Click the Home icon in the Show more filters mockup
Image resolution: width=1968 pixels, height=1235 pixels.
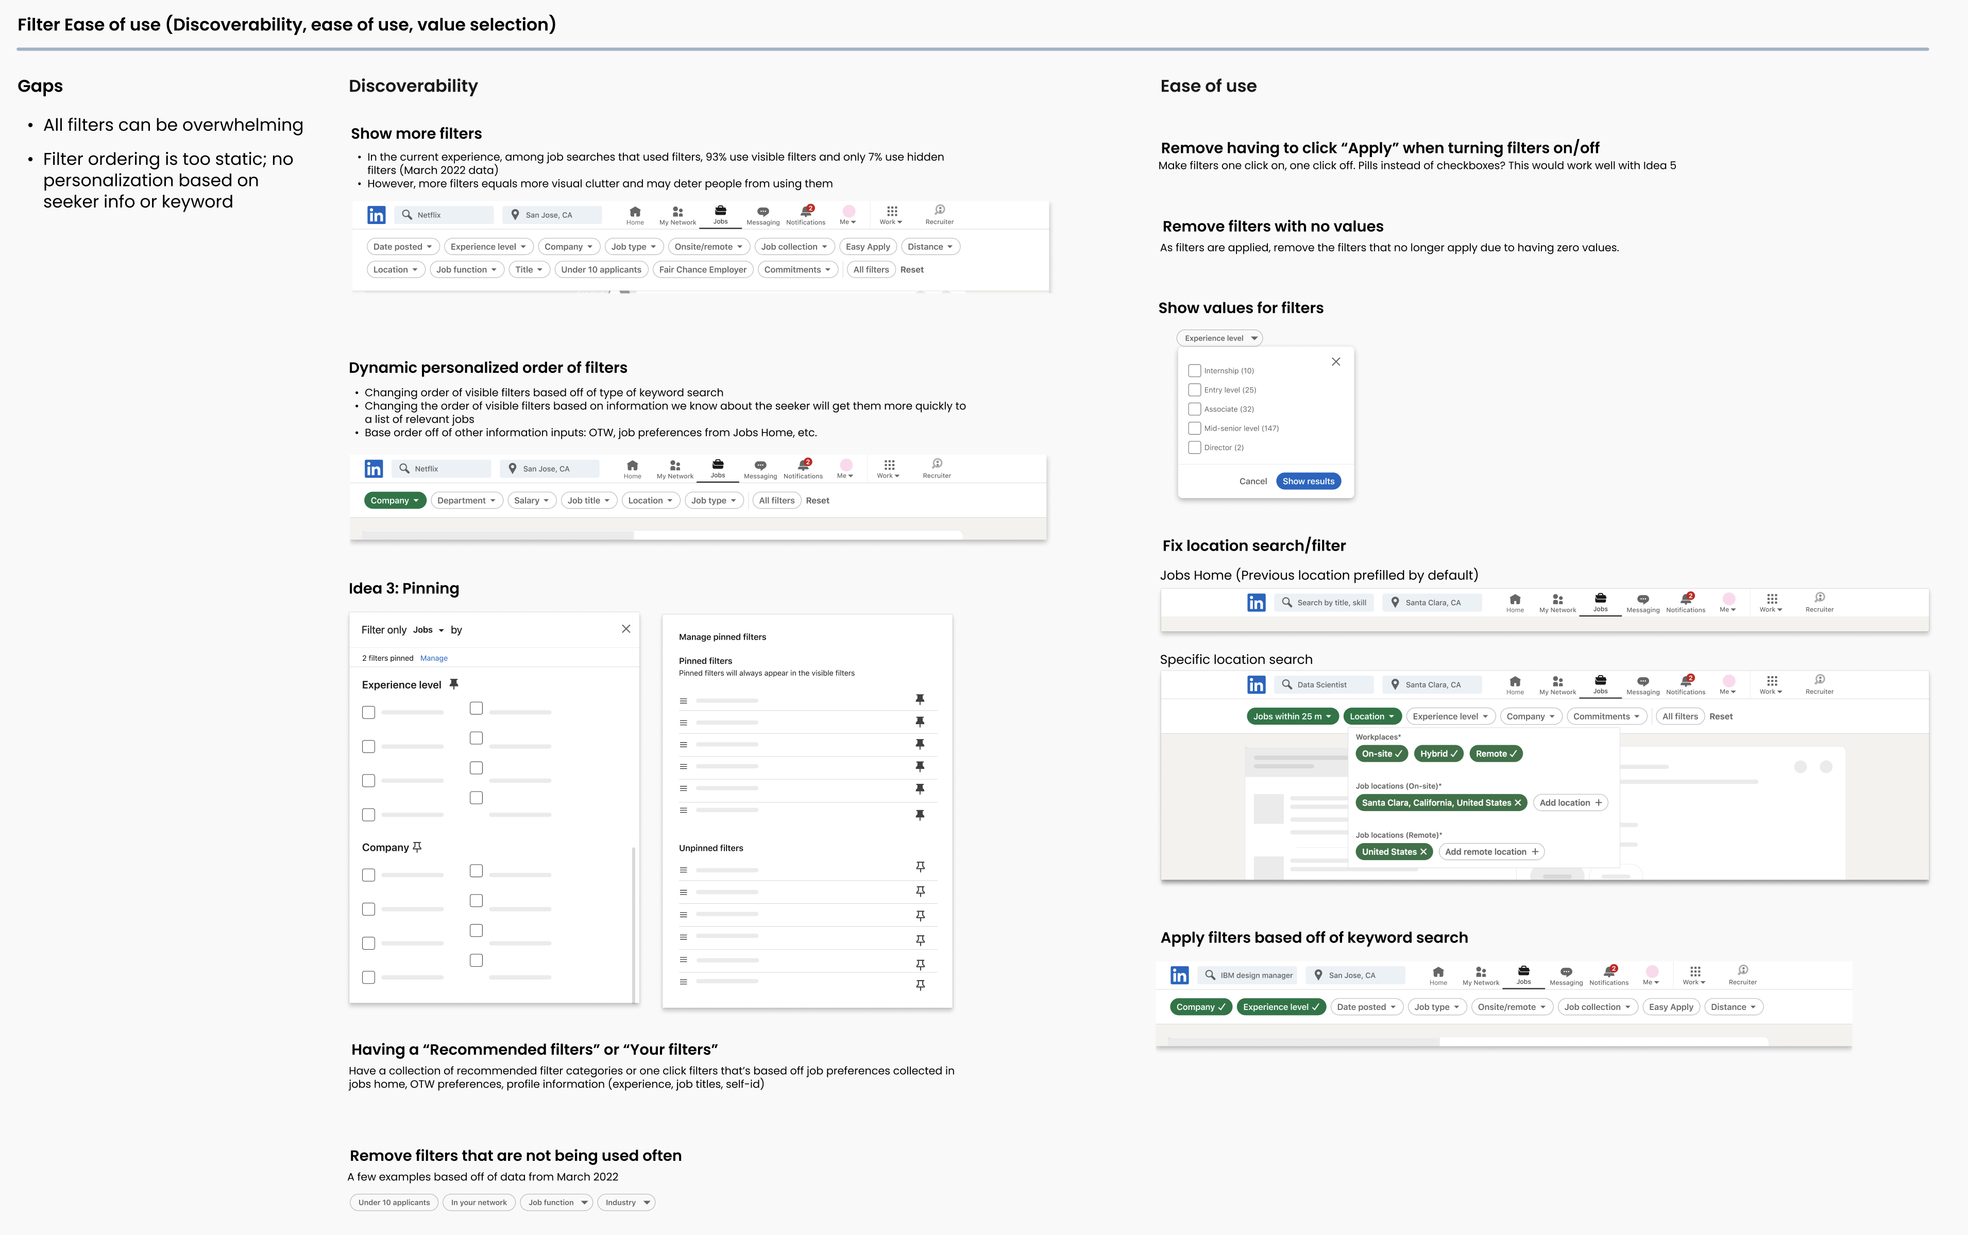(x=635, y=212)
